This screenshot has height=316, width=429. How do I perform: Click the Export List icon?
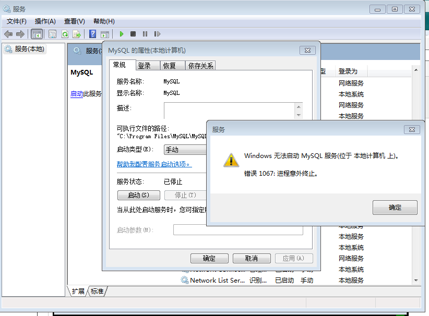pos(77,33)
